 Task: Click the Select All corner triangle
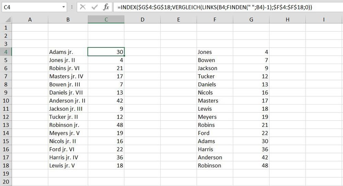(x=6, y=20)
